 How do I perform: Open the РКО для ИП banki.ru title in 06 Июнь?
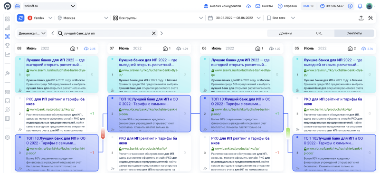240,141
